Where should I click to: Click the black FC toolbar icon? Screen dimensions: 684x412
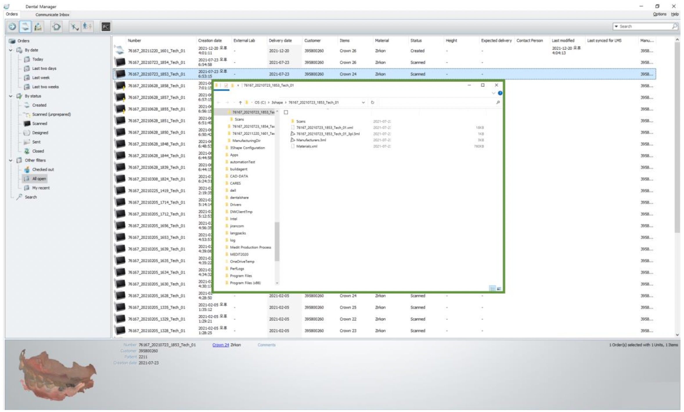[x=106, y=27]
